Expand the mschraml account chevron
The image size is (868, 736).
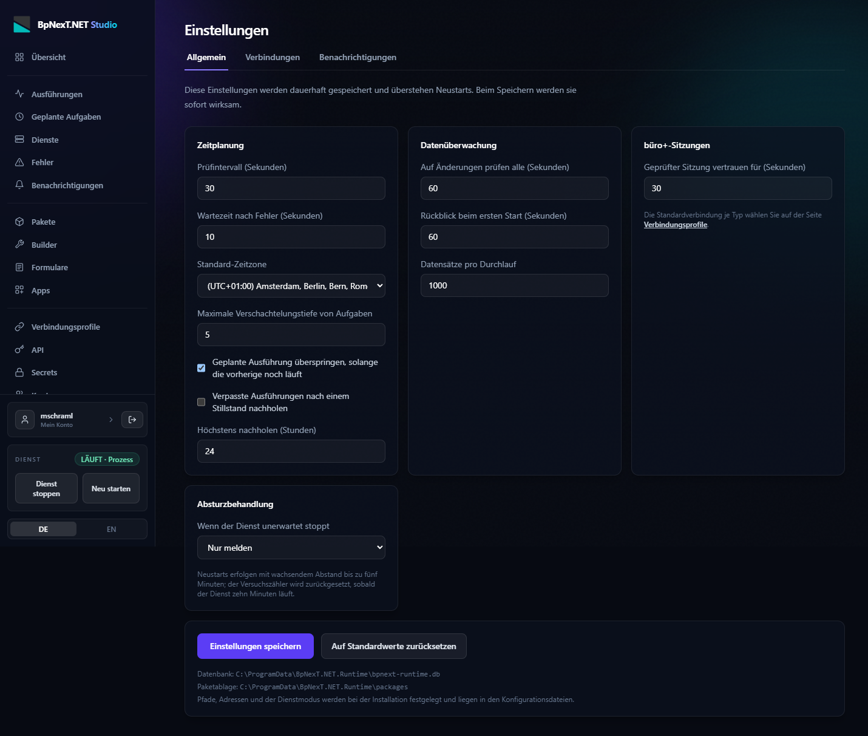point(111,420)
